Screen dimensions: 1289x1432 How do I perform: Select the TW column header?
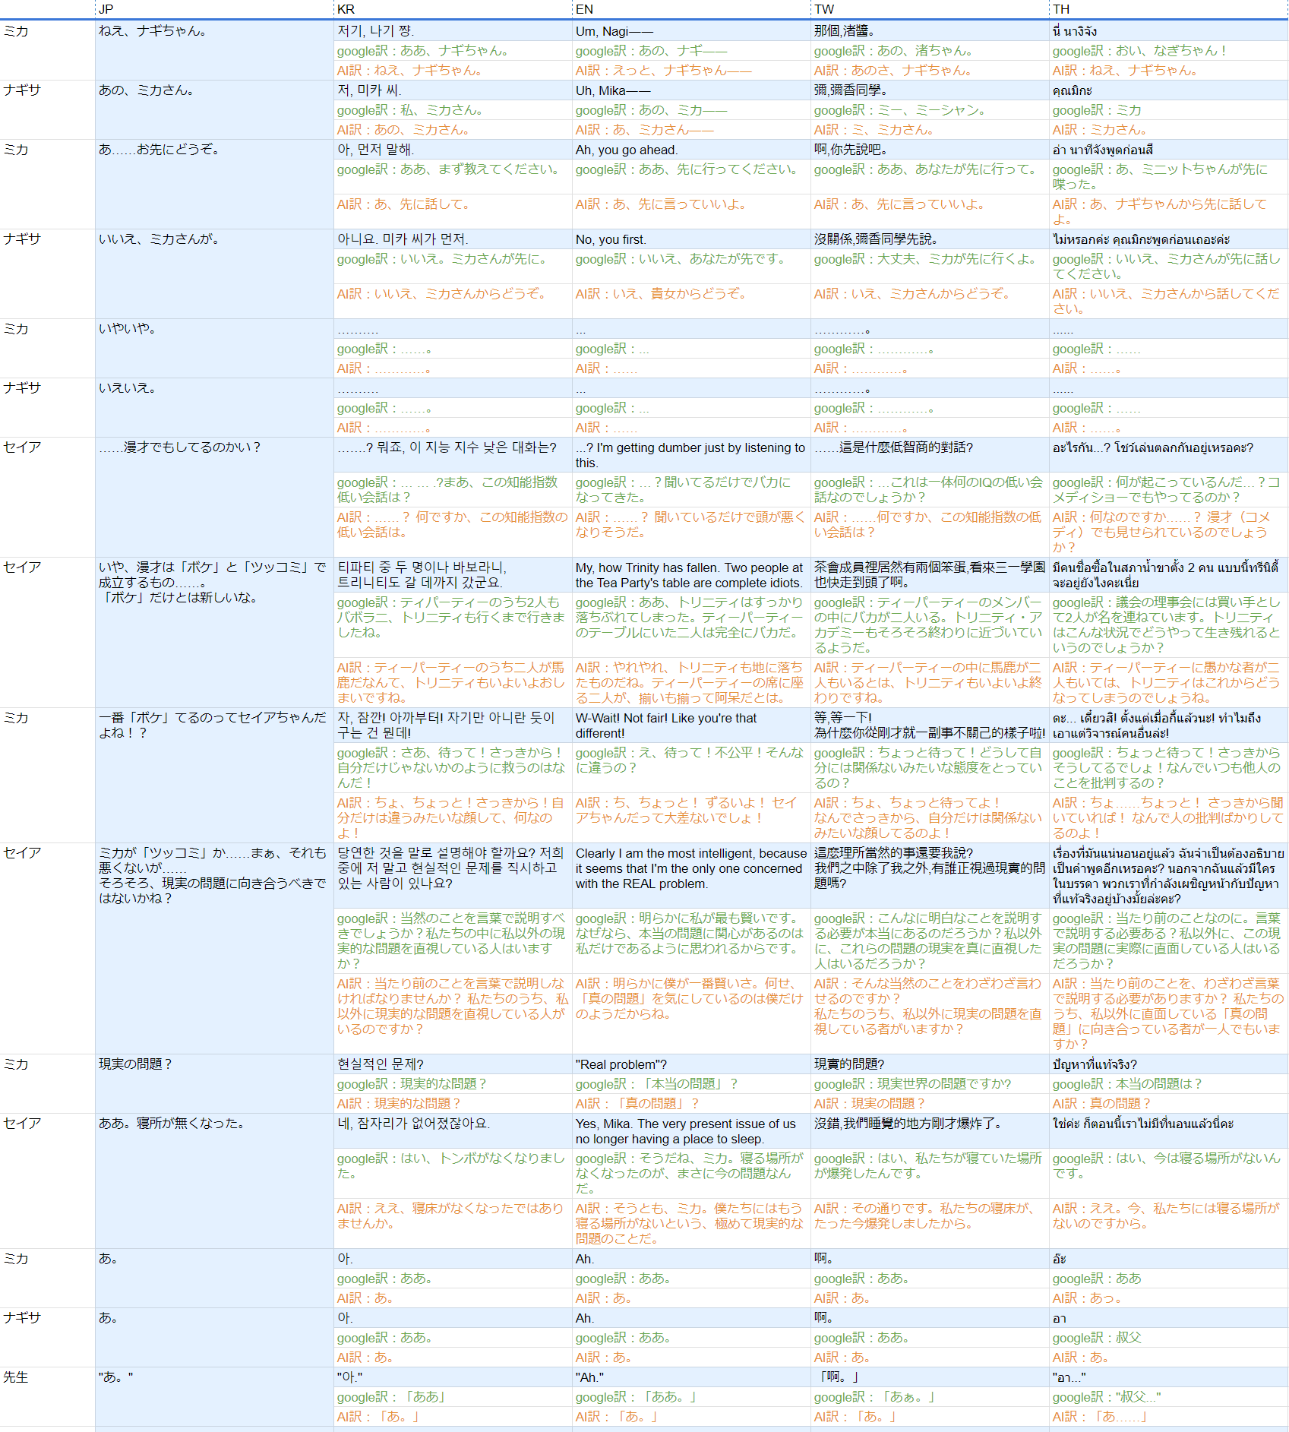coord(930,9)
